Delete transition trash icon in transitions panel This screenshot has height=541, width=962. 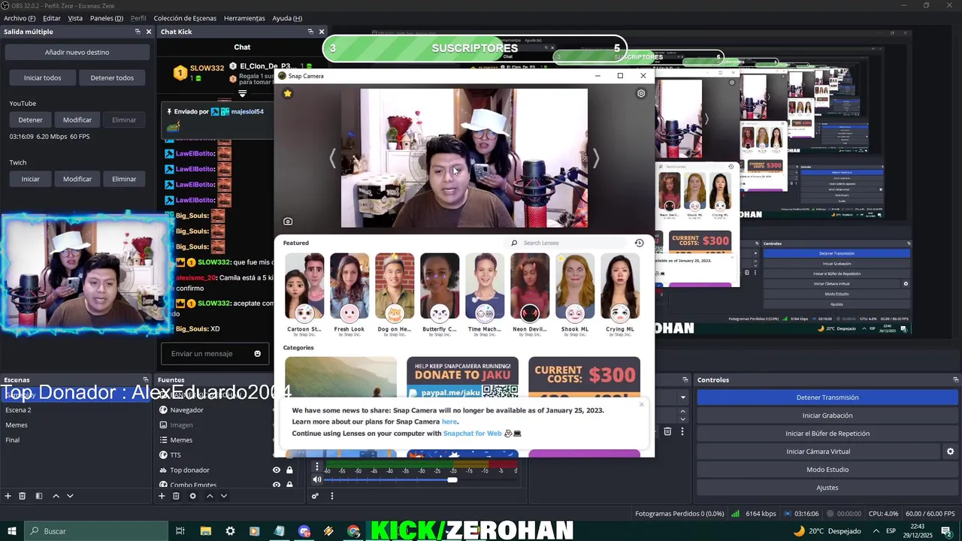[x=667, y=431]
